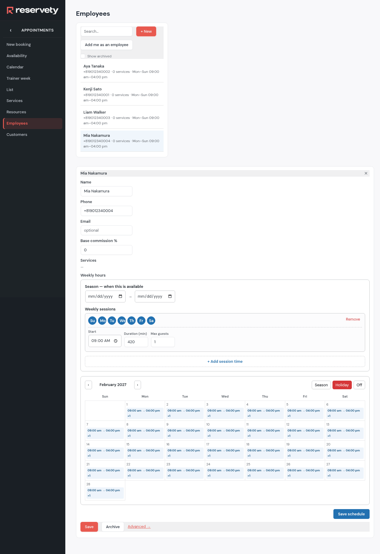This screenshot has height=554, width=380.
Task: Create a new employee with + New
Action: click(x=146, y=32)
